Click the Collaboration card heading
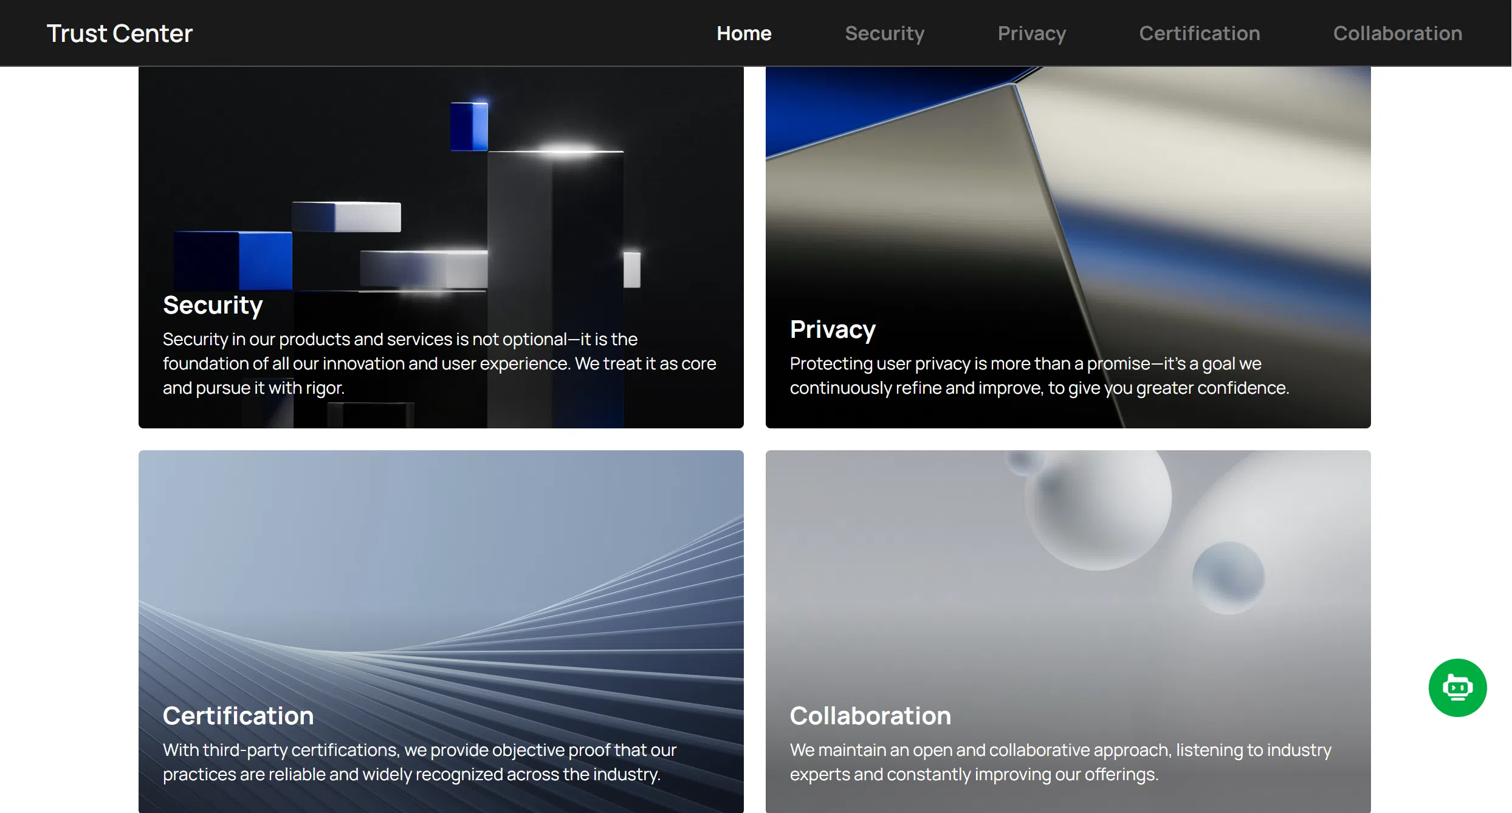1512x813 pixels. click(x=870, y=716)
